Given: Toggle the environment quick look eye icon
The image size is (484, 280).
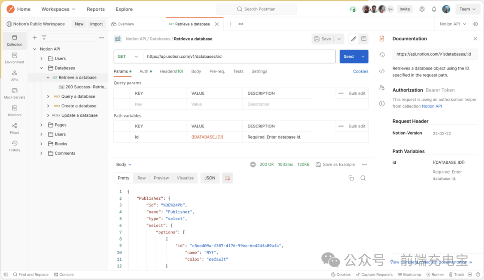Looking at the screenshot, I should point(475,24).
